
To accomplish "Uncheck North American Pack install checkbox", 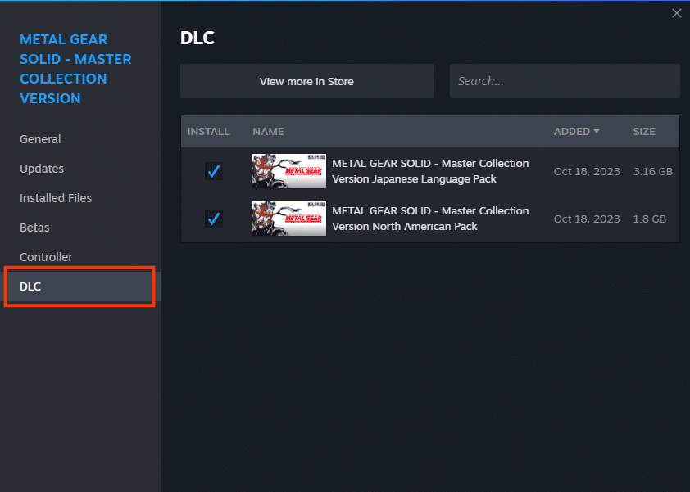I will 213,219.
